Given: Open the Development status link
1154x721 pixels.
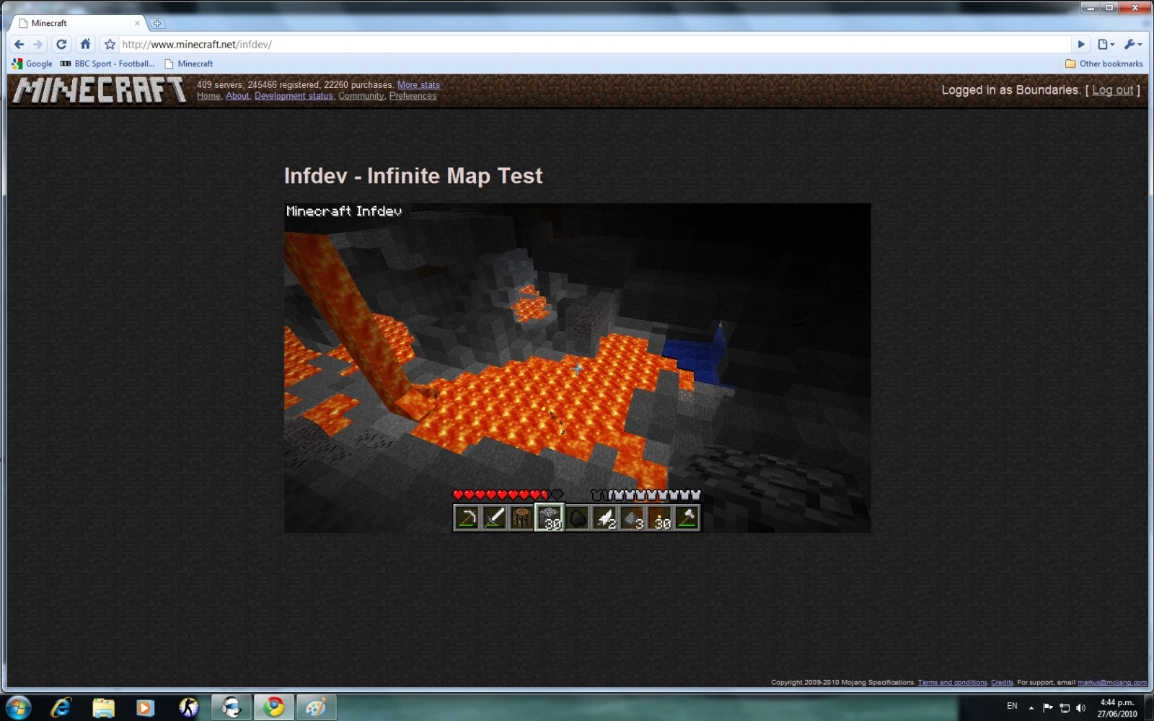Looking at the screenshot, I should (x=294, y=96).
